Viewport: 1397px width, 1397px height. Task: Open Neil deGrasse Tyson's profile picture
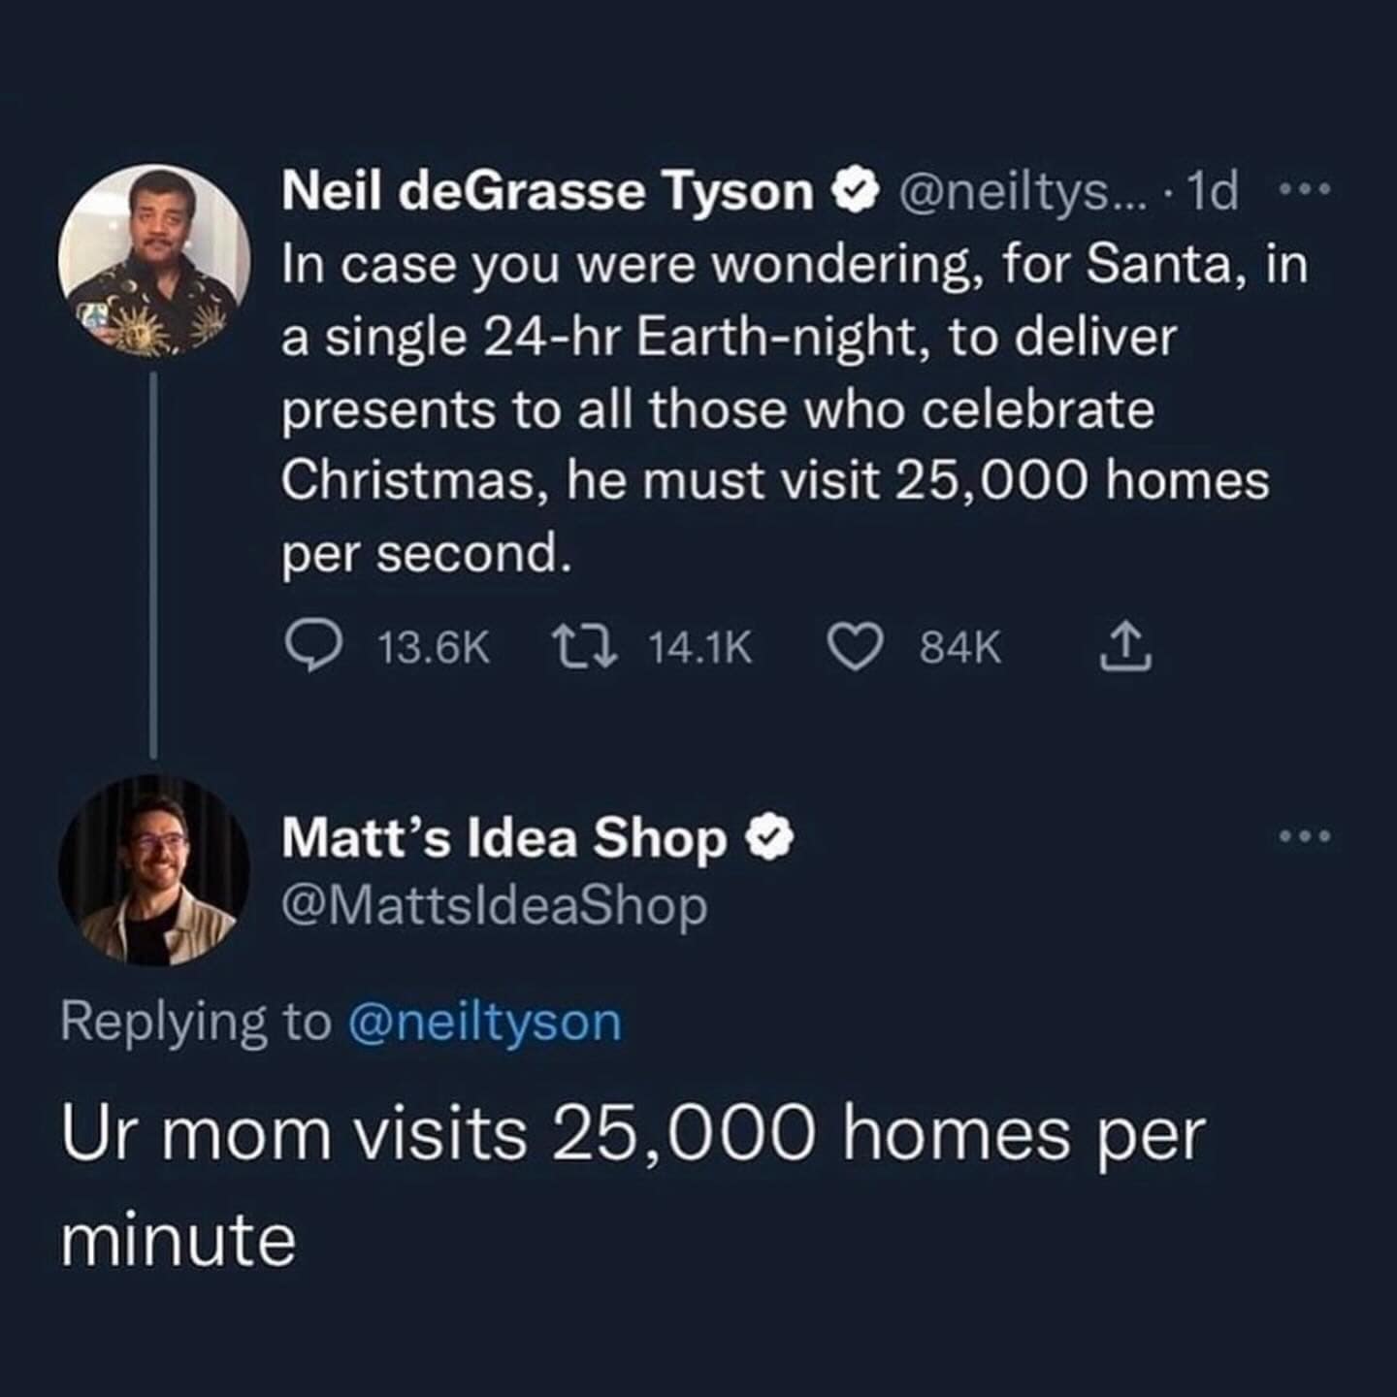coord(154,260)
